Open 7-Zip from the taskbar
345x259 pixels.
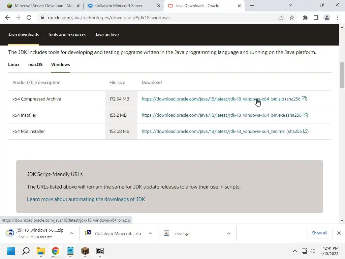click(100, 251)
